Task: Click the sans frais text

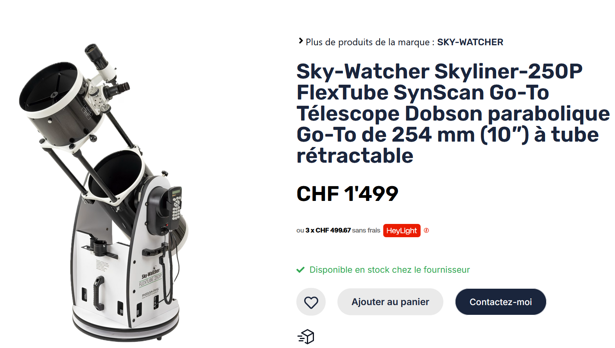Action: 366,231
